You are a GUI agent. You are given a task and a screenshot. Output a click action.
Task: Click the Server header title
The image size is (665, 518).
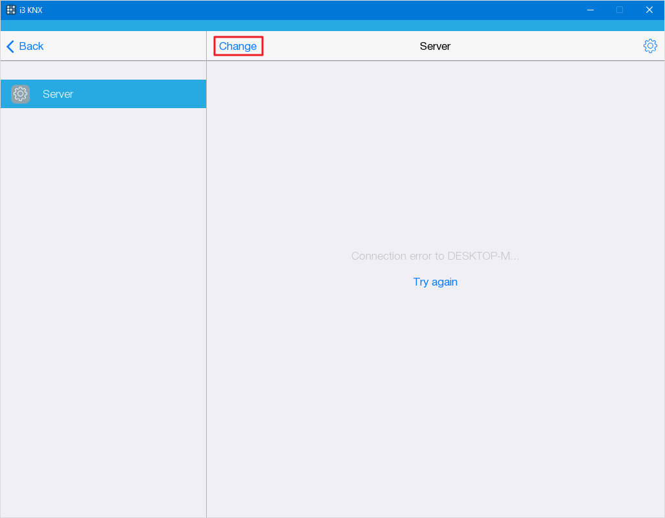pyautogui.click(x=435, y=46)
